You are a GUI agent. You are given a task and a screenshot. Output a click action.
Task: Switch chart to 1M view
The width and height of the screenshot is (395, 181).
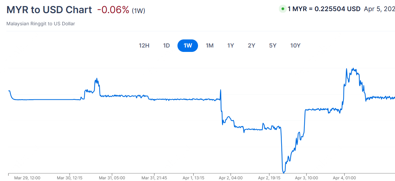coord(209,46)
